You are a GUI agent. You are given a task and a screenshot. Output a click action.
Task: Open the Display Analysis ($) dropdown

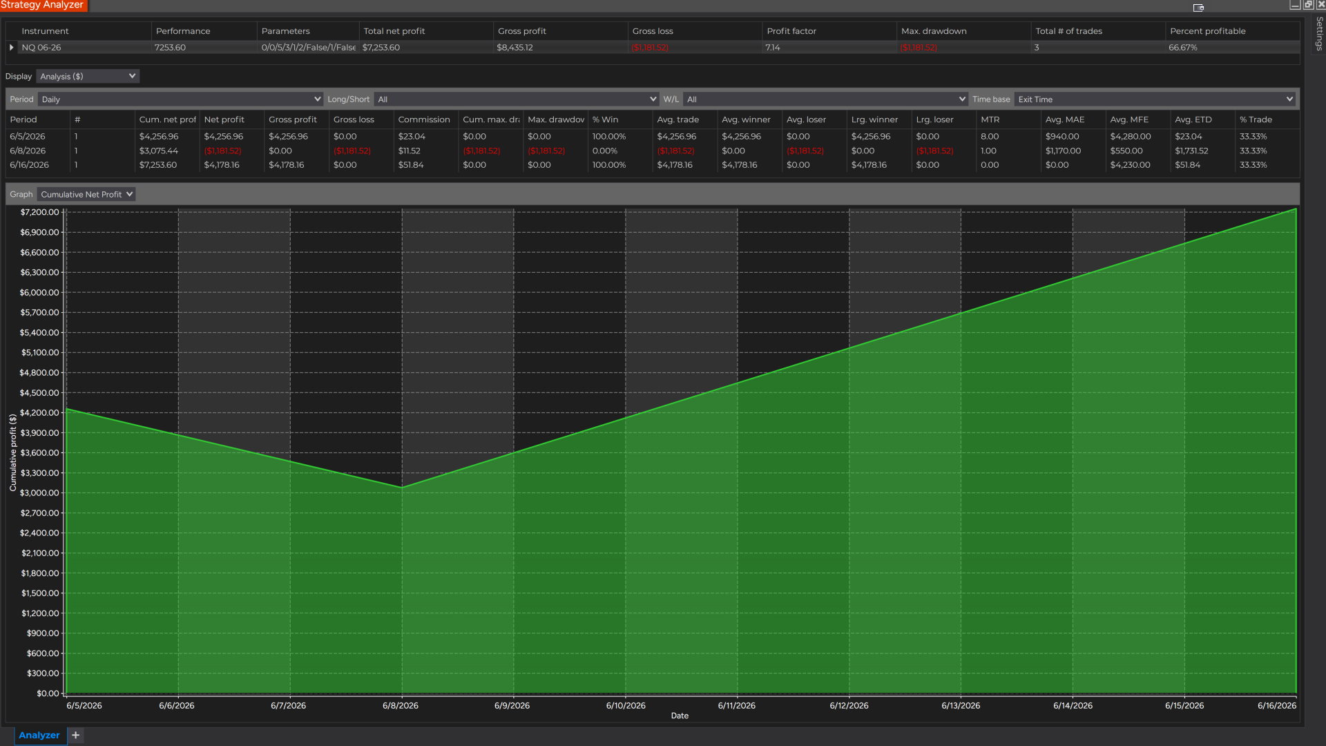point(88,76)
